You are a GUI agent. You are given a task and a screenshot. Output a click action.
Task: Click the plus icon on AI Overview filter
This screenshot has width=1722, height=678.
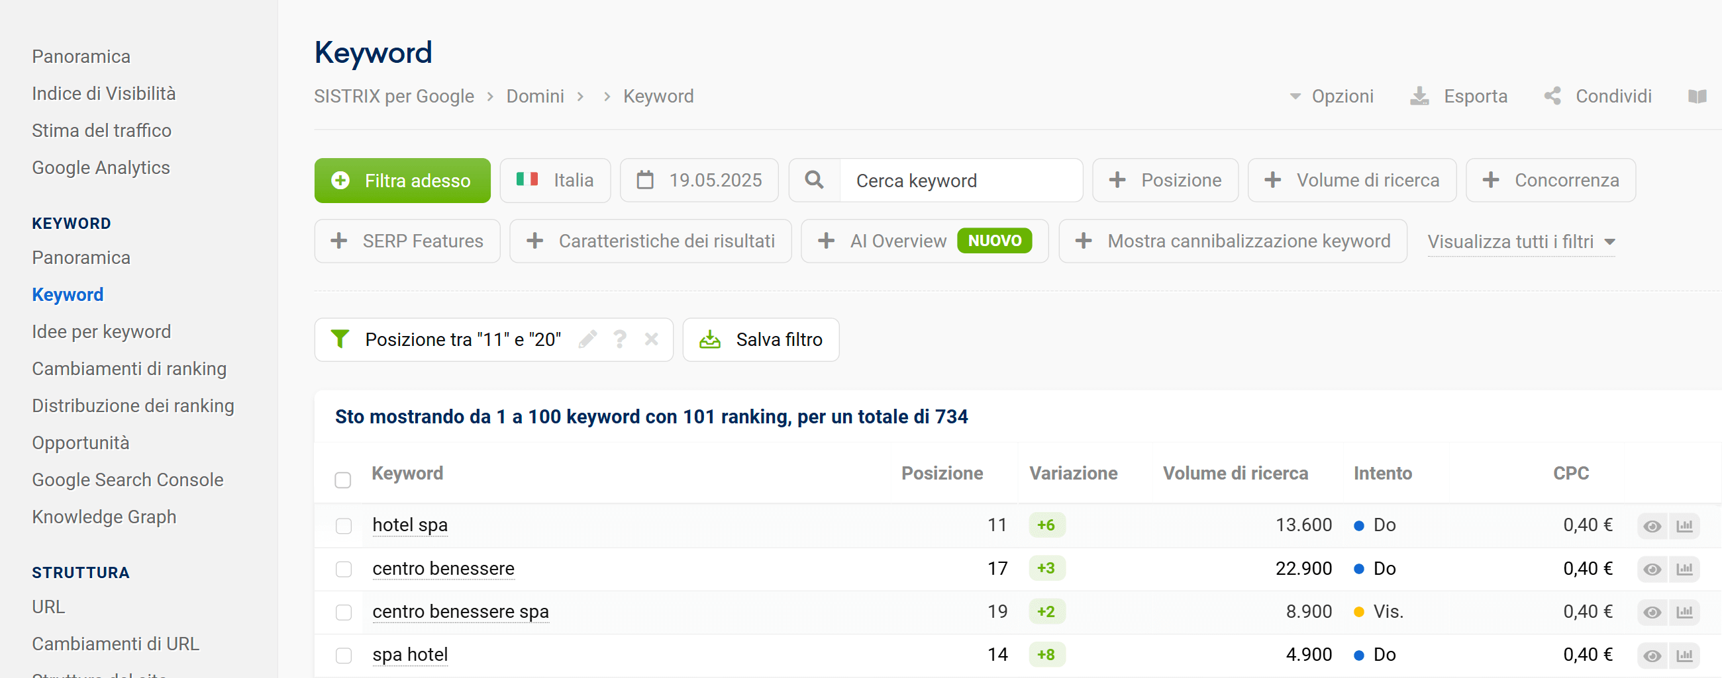(827, 241)
